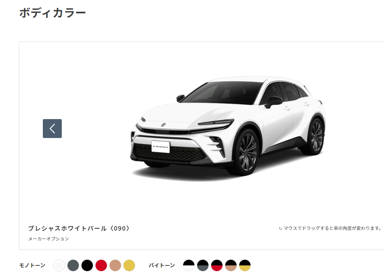Pick the black monotone body color
The image size is (384, 276).
coord(87,265)
